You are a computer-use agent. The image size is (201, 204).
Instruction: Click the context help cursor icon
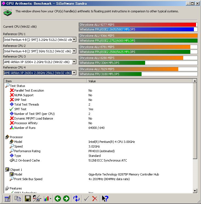click(x=105, y=199)
